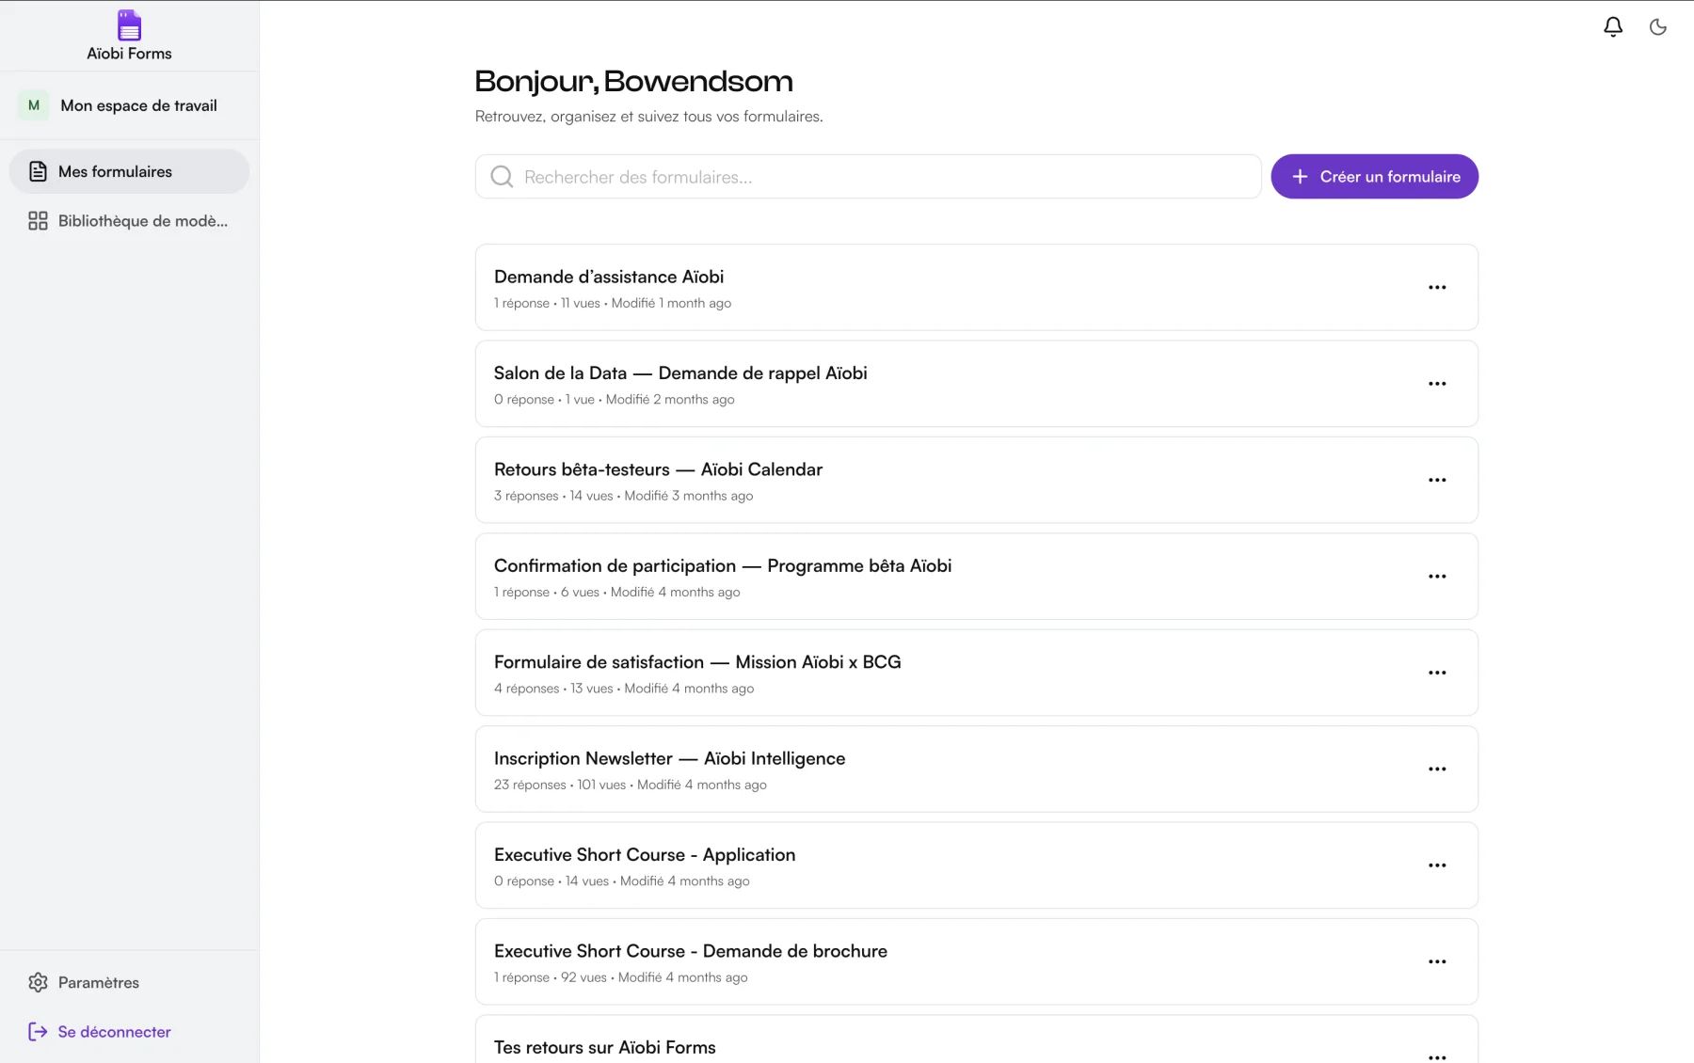Open the notifications bell
1694x1063 pixels.
pyautogui.click(x=1612, y=27)
